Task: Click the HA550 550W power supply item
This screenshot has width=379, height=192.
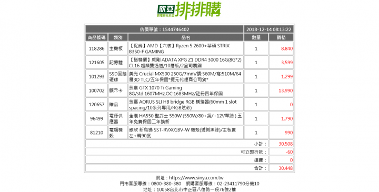Action: 186,118
